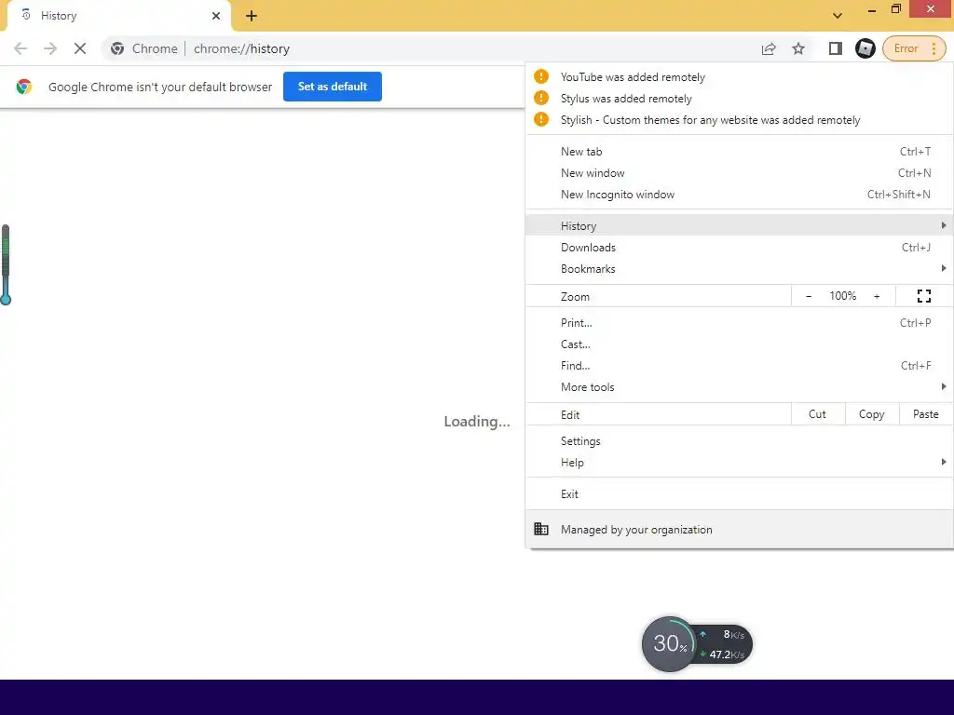Image resolution: width=954 pixels, height=715 pixels.
Task: Bookmark this tab star icon
Action: 798,48
